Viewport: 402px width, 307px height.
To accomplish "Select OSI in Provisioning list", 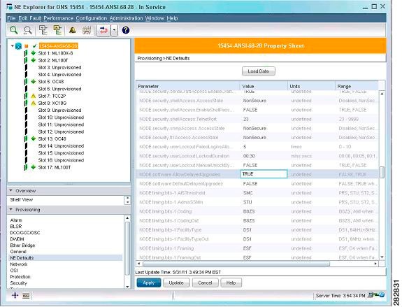I will 14,271.
